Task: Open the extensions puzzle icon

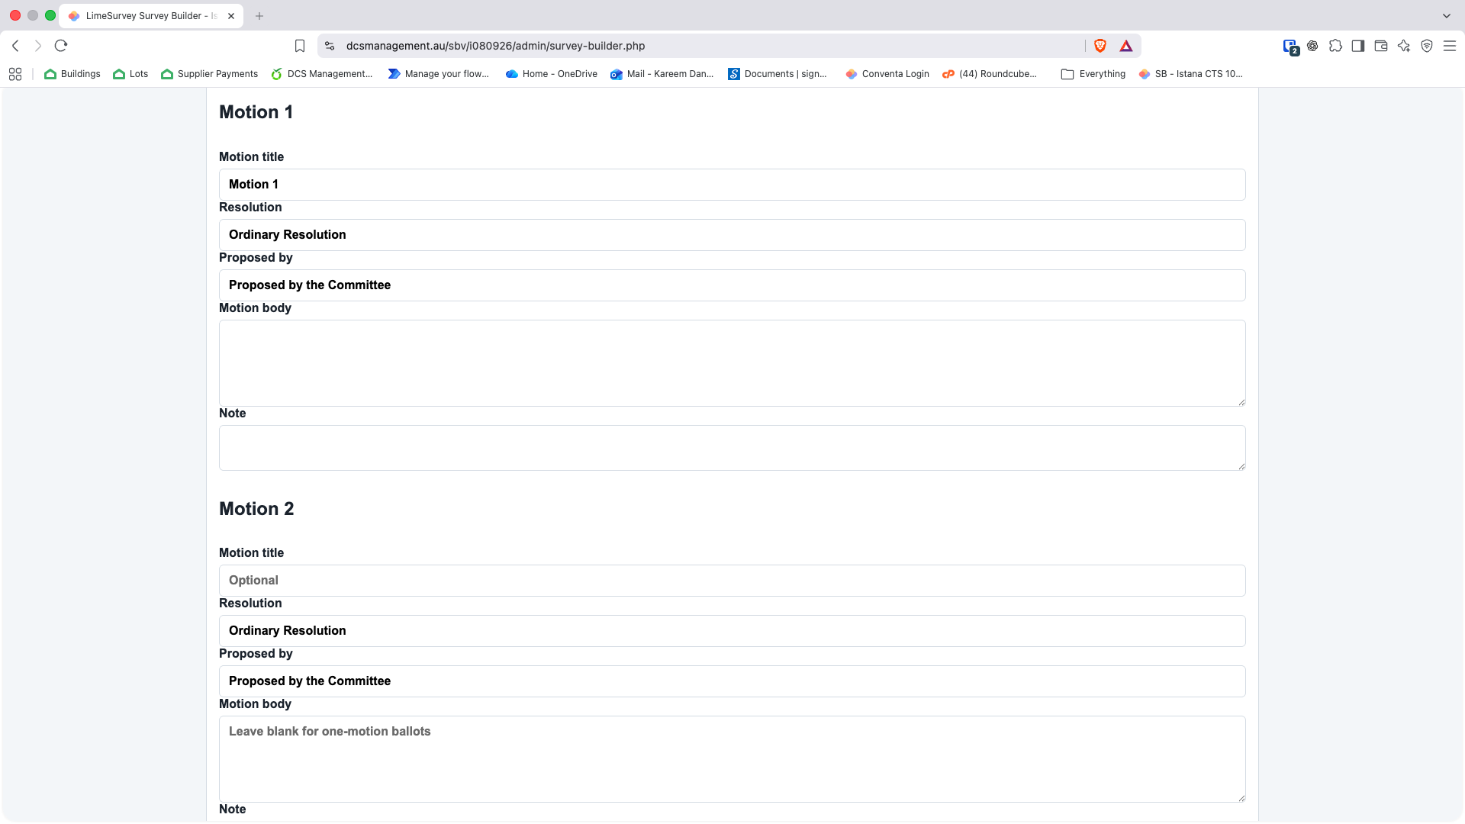Action: [x=1335, y=46]
